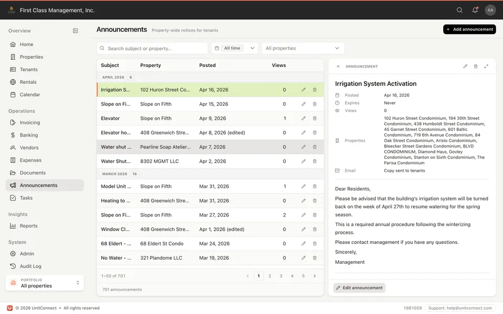Delete the Irrigation row via trash icon
The height and width of the screenshot is (314, 503).
click(315, 89)
